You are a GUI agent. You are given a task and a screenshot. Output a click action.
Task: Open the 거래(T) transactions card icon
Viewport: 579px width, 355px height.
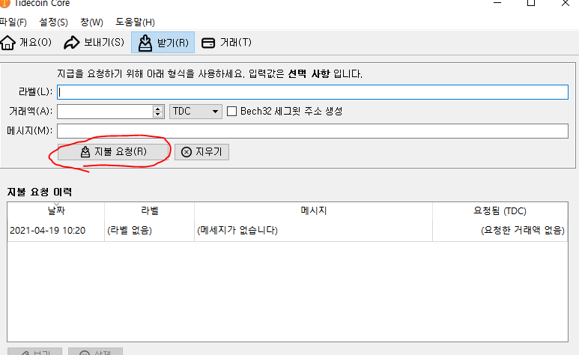click(x=208, y=43)
